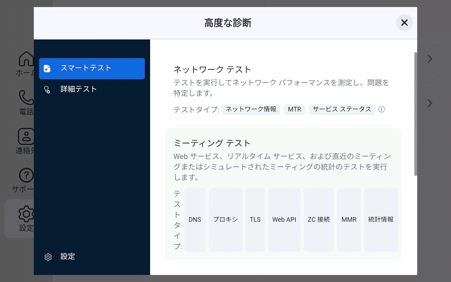Screen dimensions: 451x282
Task: Toggle the ネットワーク情報 test type
Action: (x=251, y=109)
